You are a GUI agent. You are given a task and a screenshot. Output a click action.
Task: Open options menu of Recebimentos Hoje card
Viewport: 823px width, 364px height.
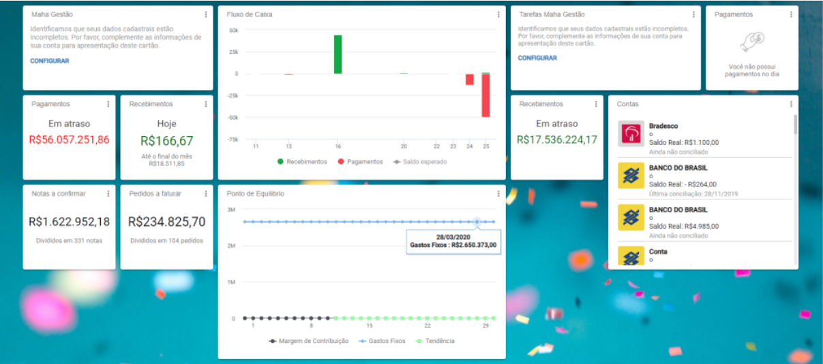206,104
